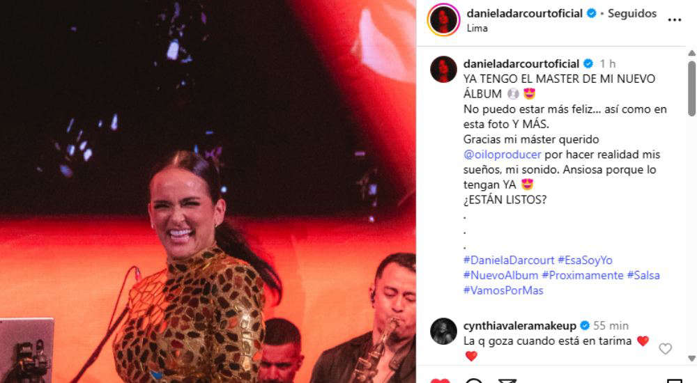Click the comments scrollbar thumb

(691, 89)
